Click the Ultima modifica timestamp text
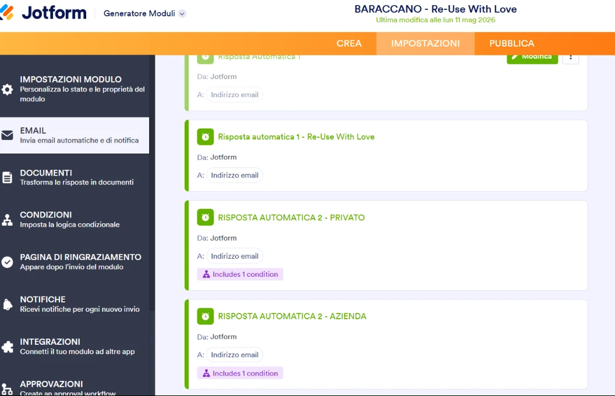 click(x=436, y=20)
